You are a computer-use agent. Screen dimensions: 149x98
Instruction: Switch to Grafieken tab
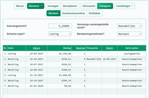coord(95,13)
